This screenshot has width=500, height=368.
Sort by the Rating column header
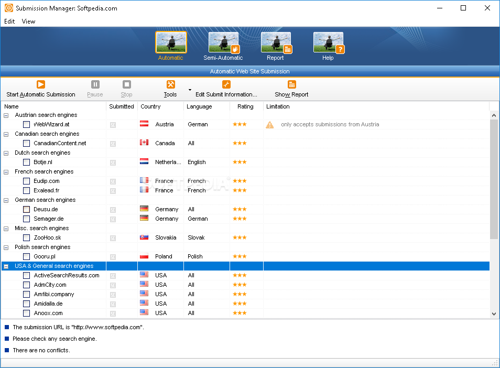click(x=246, y=106)
